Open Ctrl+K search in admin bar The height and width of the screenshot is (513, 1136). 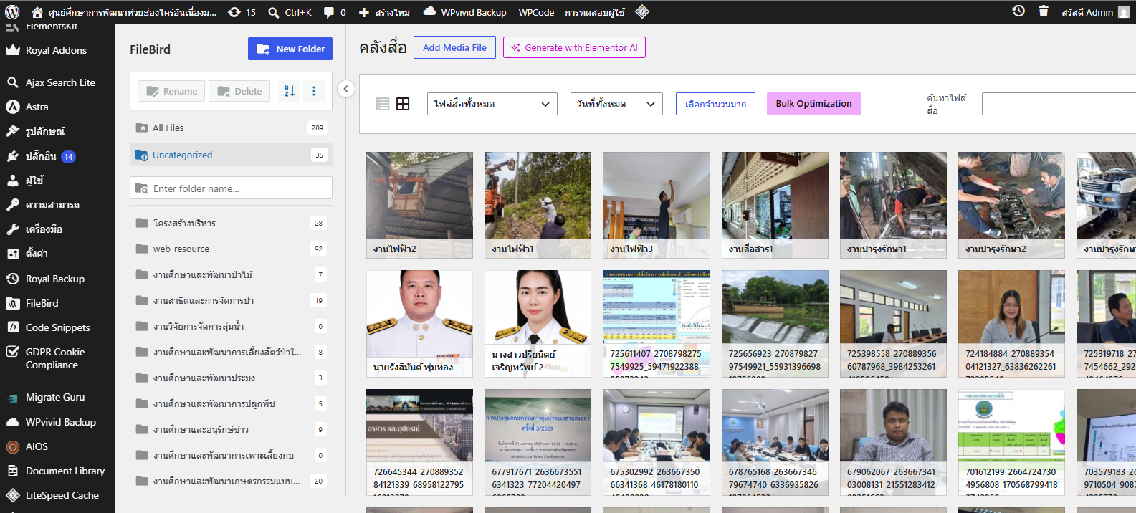[290, 12]
